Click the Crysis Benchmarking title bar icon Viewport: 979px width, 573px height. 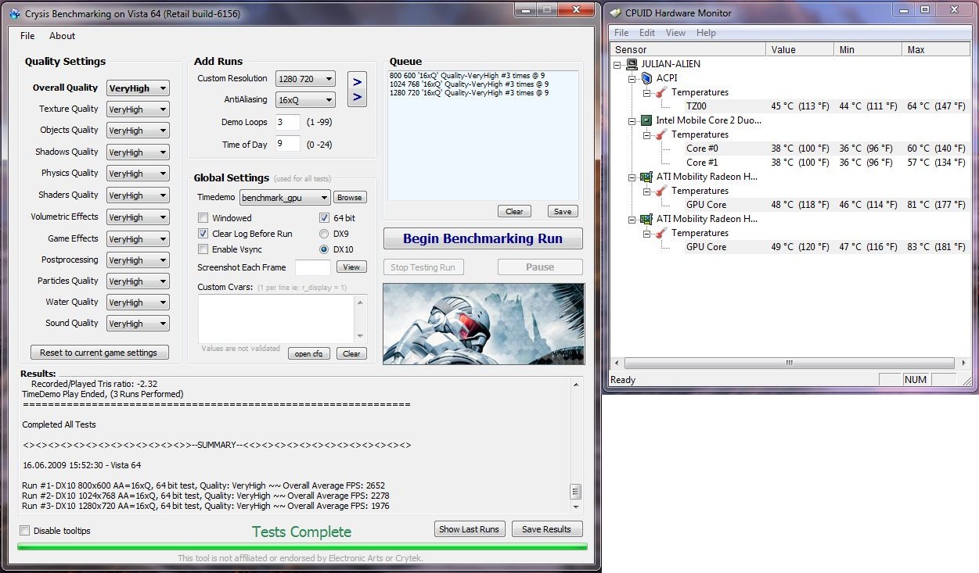pos(13,13)
